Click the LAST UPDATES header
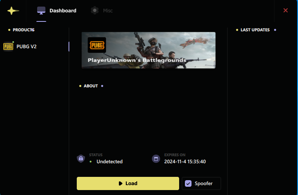 [x=255, y=30]
